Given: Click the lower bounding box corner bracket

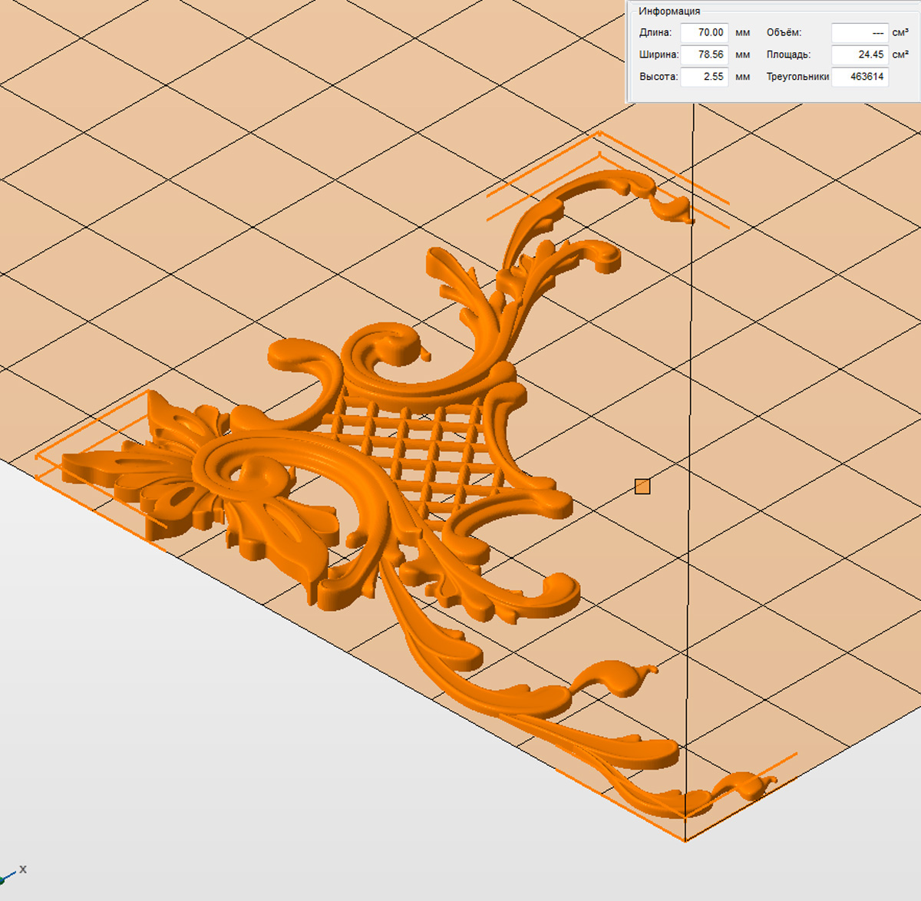Looking at the screenshot, I should tap(685, 839).
